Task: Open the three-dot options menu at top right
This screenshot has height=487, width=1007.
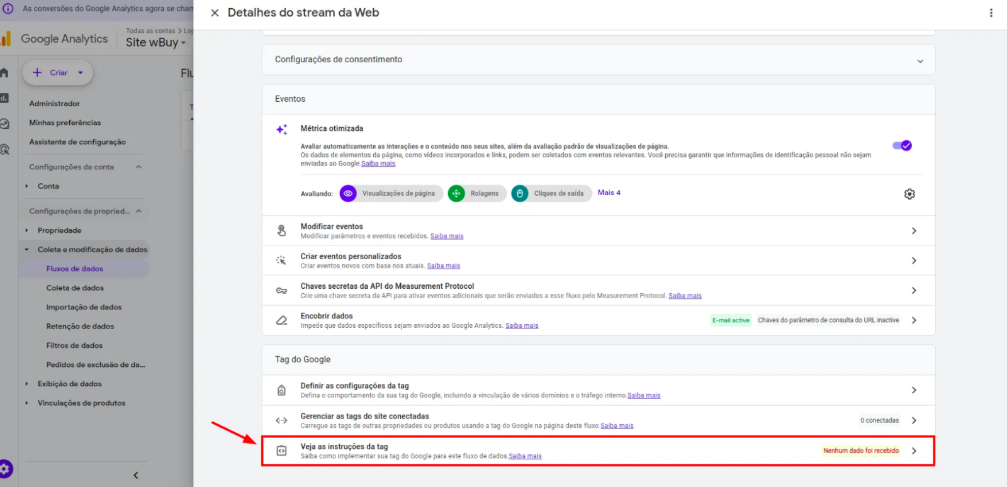Action: pyautogui.click(x=991, y=13)
